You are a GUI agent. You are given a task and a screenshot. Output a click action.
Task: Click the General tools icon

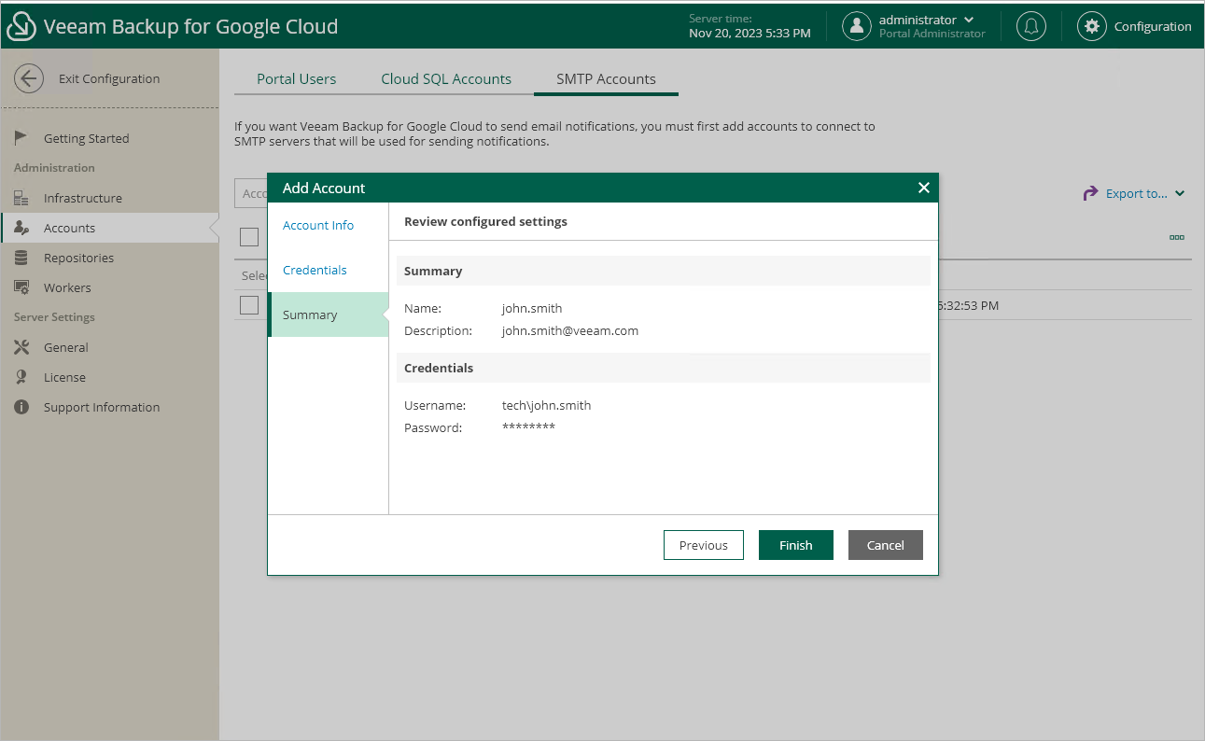tap(21, 347)
